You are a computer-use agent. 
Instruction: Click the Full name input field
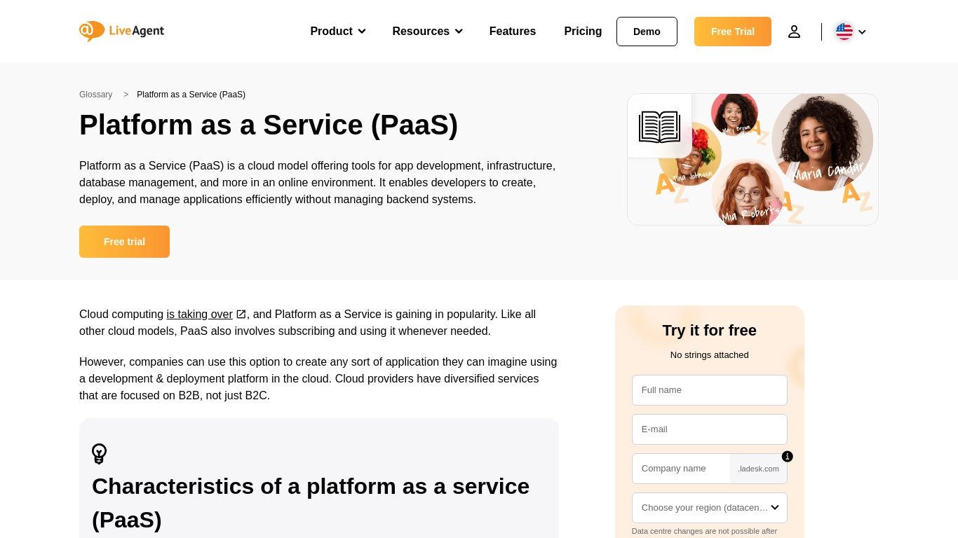pyautogui.click(x=709, y=390)
